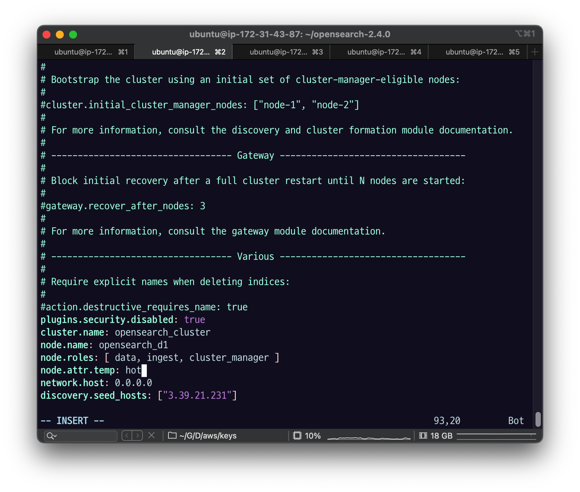Click the "network.host" key
580x492 pixels.
72,383
